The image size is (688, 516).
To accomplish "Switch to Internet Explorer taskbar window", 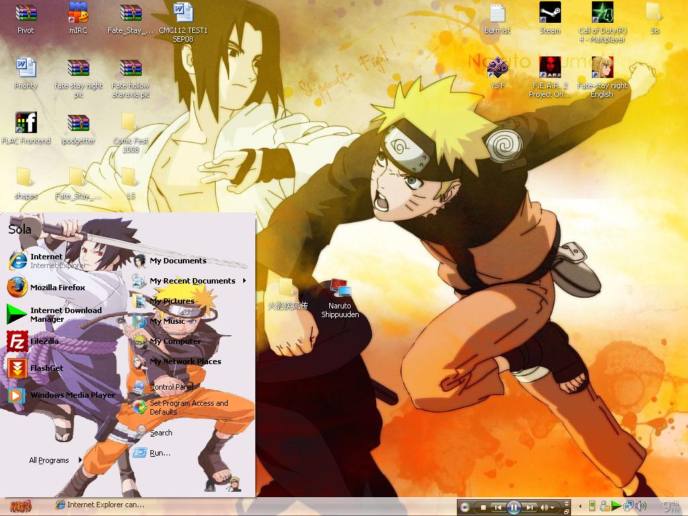I will (100, 505).
